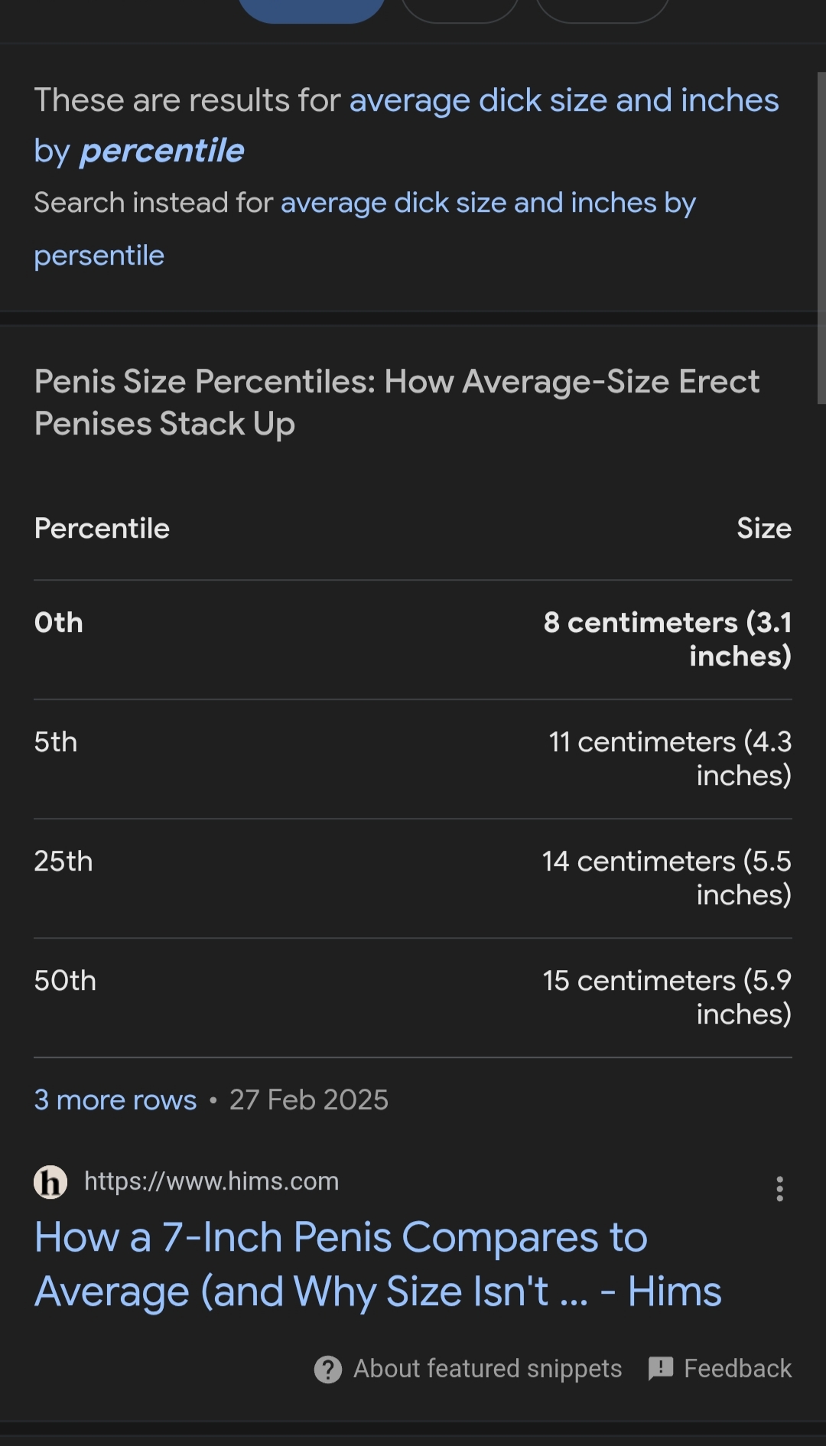Click the 50th percentile table row

point(413,998)
